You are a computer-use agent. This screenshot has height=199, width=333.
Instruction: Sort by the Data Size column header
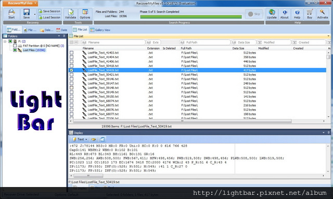(238, 48)
